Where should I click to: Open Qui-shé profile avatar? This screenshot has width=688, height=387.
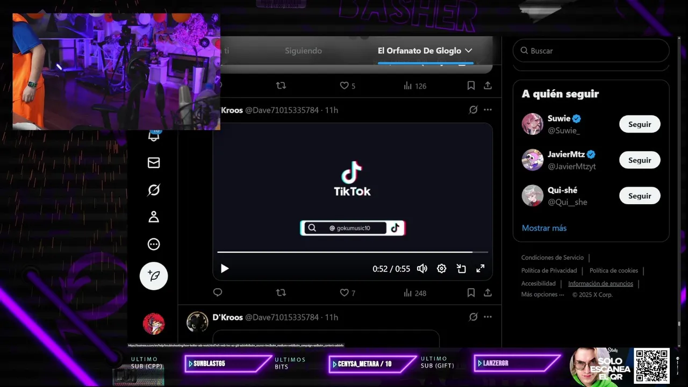(x=533, y=196)
